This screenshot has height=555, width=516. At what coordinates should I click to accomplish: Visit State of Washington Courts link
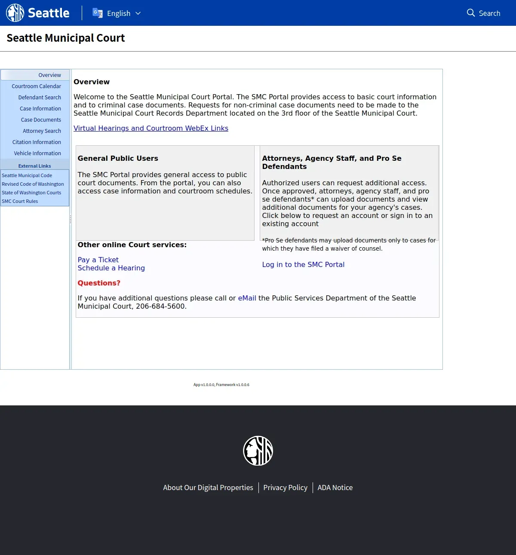(31, 193)
